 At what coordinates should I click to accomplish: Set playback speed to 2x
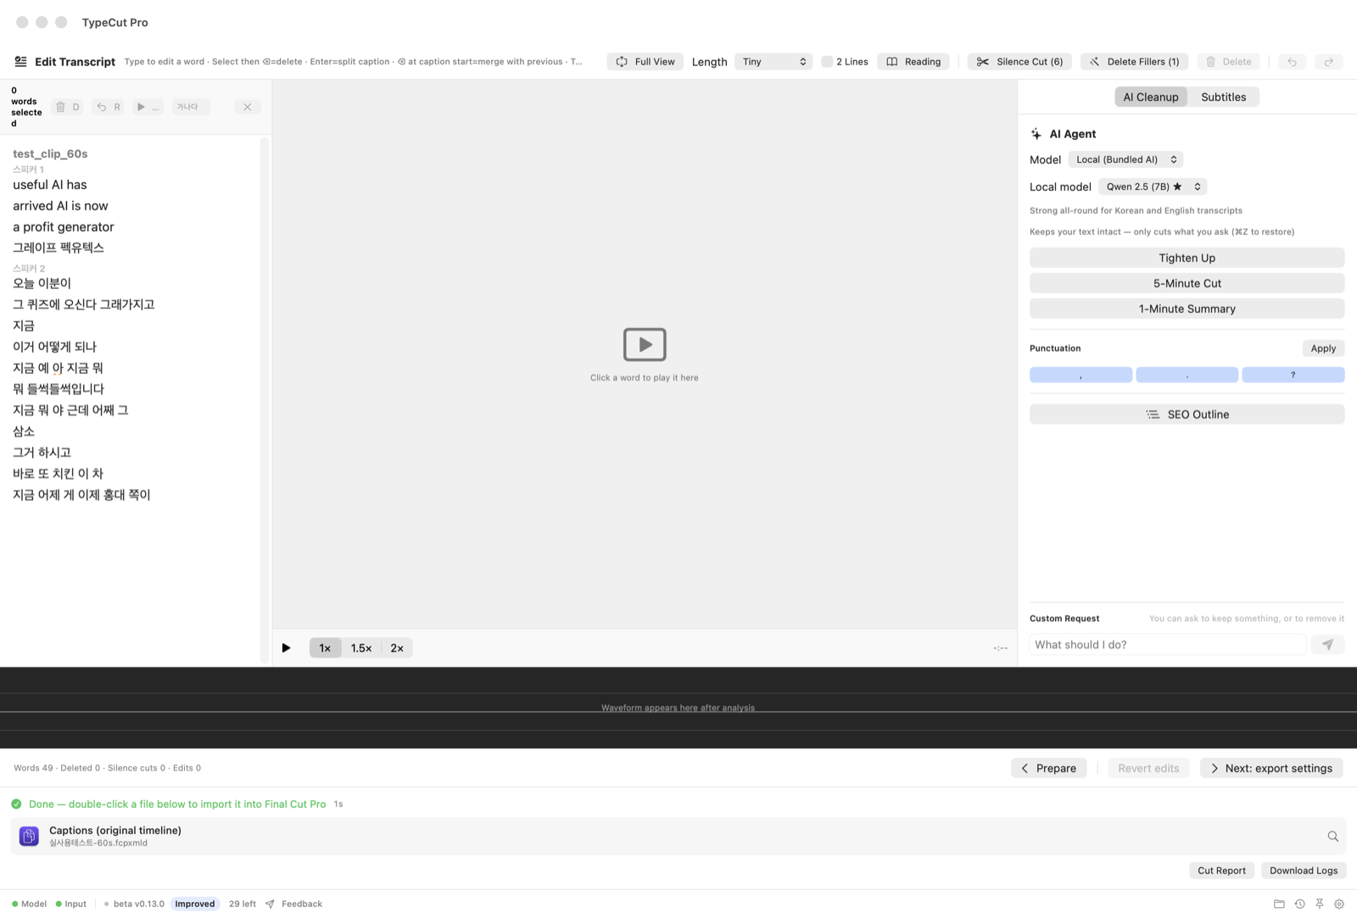pos(397,648)
